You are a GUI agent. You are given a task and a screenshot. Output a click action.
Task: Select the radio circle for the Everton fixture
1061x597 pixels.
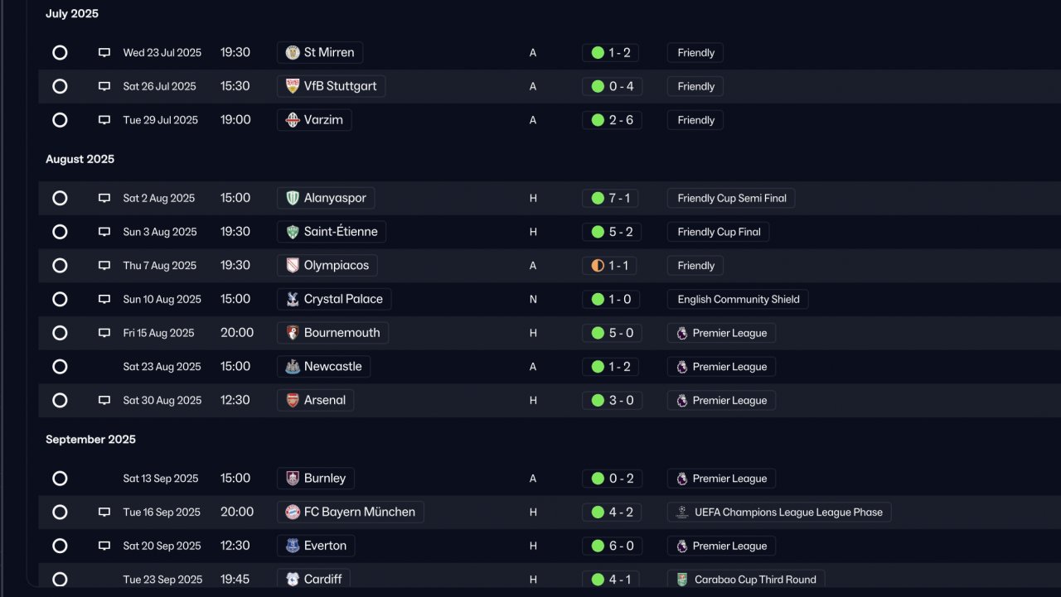[60, 546]
